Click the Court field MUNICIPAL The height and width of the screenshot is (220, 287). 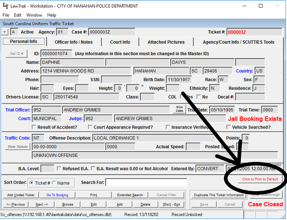tap(47, 118)
